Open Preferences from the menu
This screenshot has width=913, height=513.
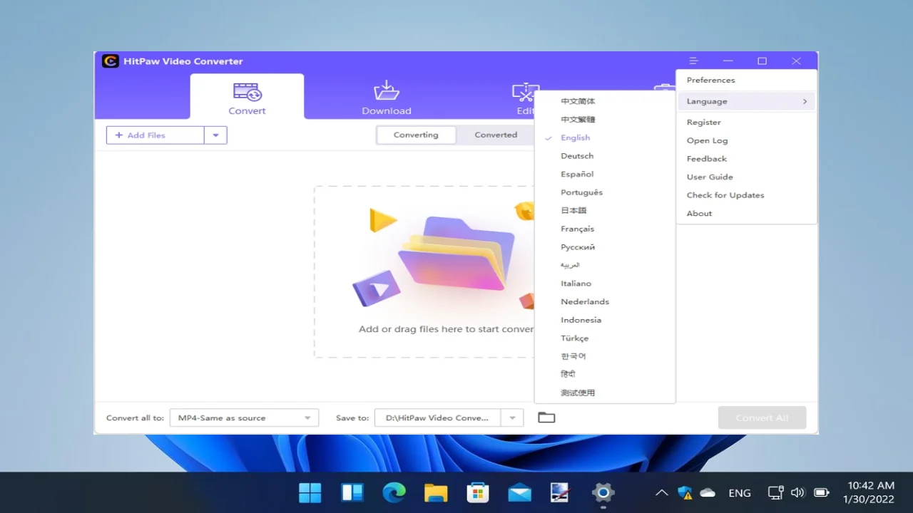(x=746, y=80)
